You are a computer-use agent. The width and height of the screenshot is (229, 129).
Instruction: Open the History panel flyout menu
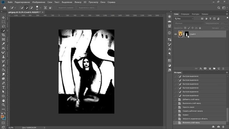[227, 72]
